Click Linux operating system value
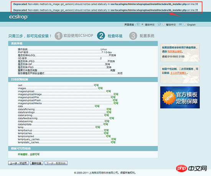Screen dimensions: 211x176 pyautogui.click(x=104, y=49)
